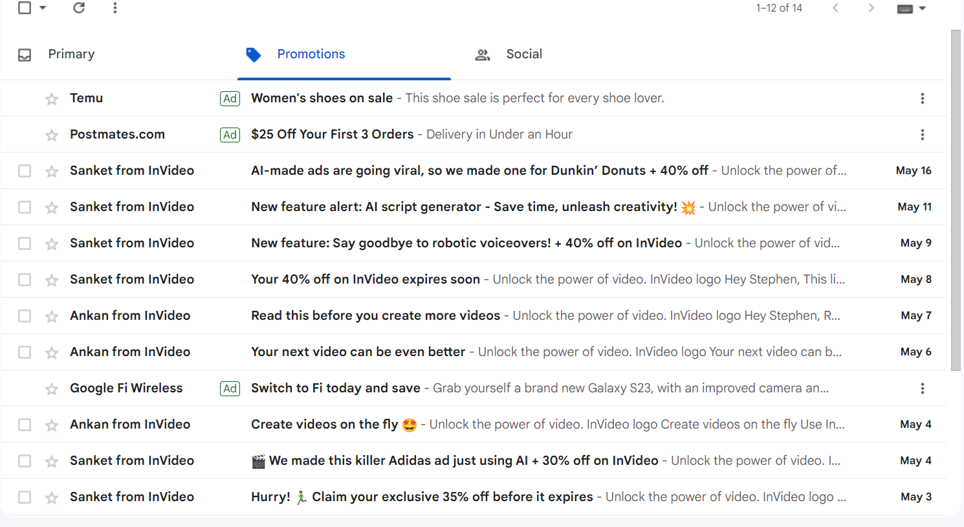Click the May 8 date

click(x=916, y=279)
